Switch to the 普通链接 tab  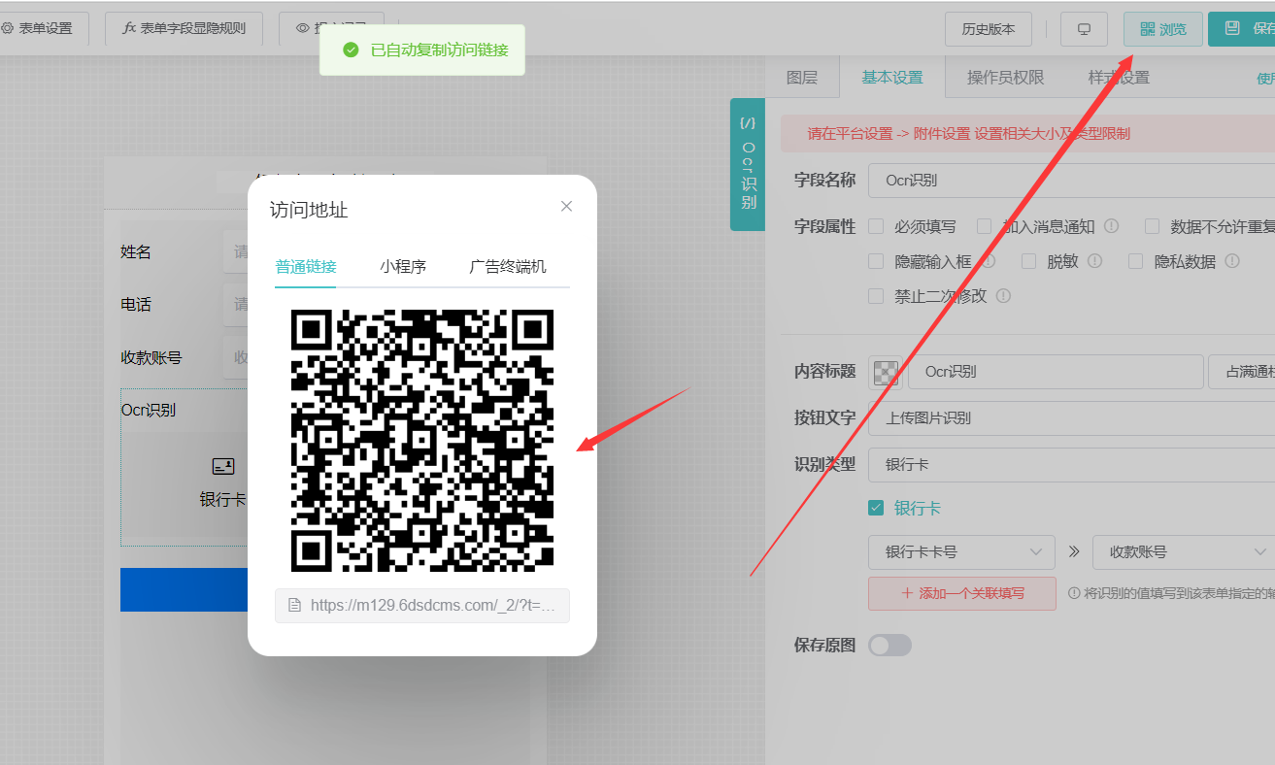click(x=306, y=267)
